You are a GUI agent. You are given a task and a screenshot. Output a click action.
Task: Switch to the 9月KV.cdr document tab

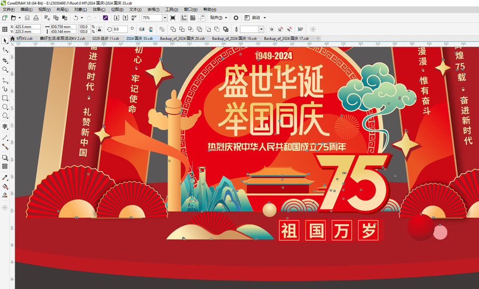(24, 38)
